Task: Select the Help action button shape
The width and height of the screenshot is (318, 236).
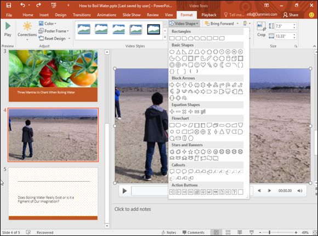Action: [234, 192]
